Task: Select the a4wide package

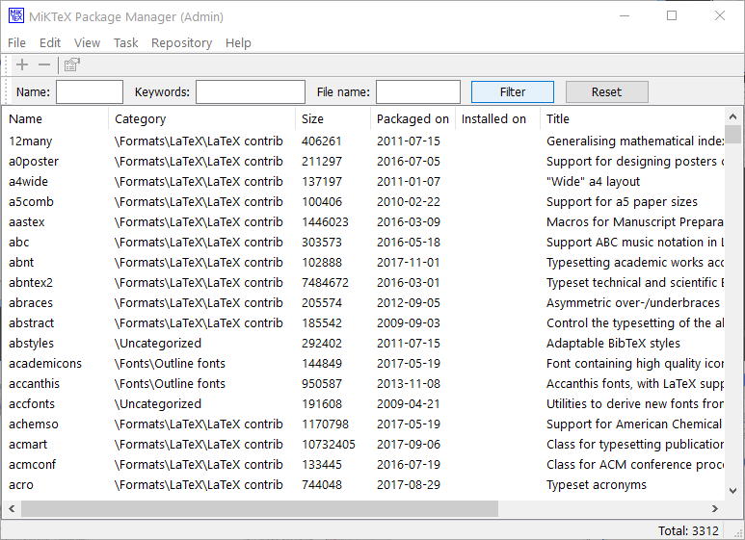Action: click(28, 182)
